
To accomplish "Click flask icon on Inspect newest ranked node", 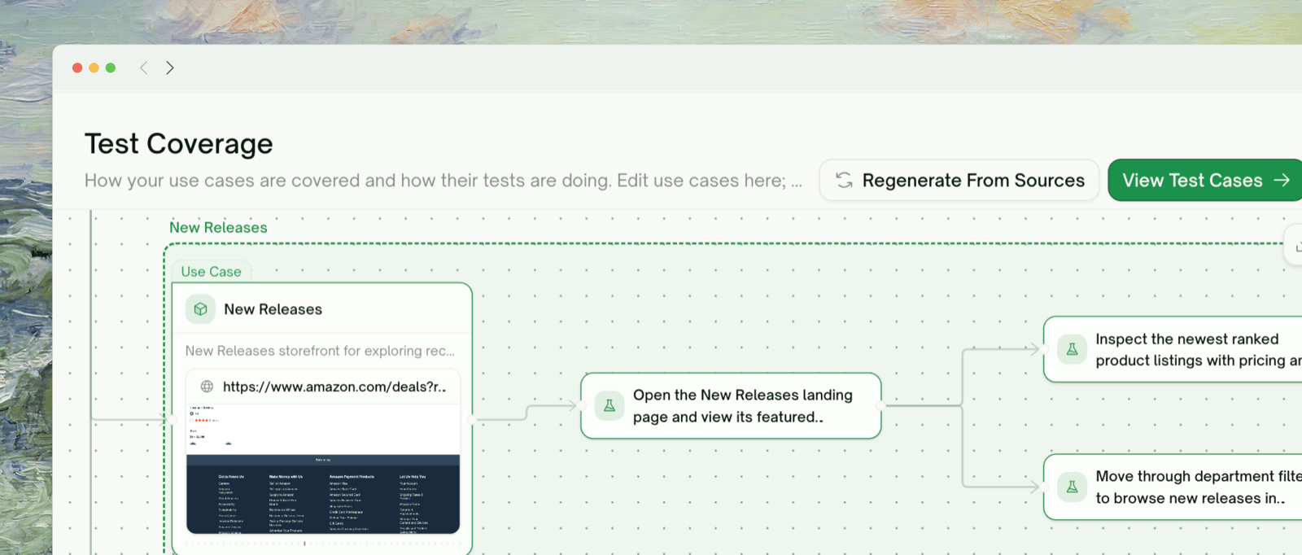I will tap(1072, 349).
